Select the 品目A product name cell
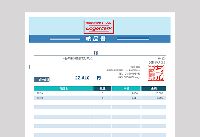The height and width of the screenshot is (137, 200). point(63,93)
